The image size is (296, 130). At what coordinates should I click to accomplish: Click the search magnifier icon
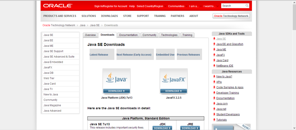(247, 6)
